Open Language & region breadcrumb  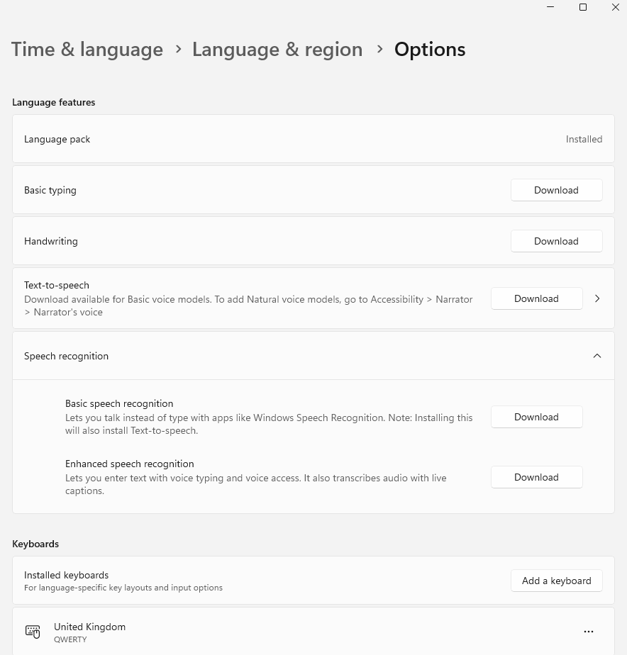(277, 50)
